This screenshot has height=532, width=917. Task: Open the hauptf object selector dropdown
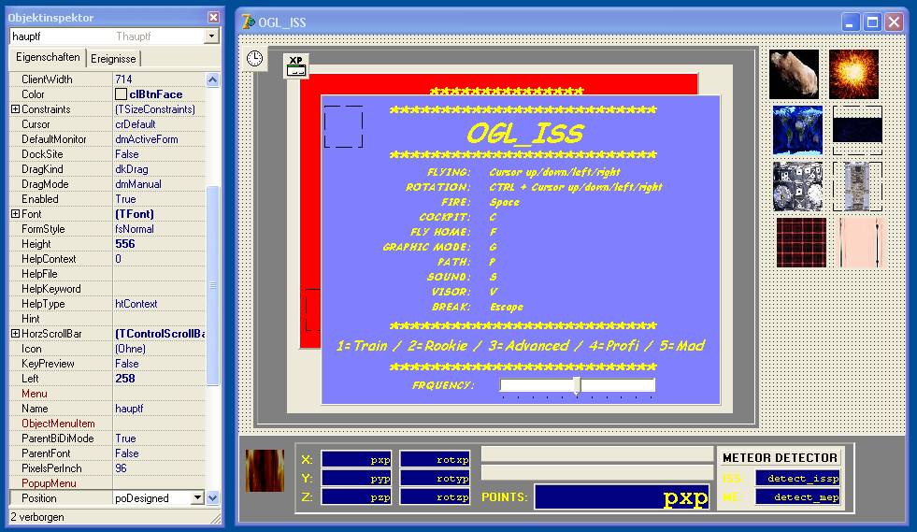tap(211, 36)
